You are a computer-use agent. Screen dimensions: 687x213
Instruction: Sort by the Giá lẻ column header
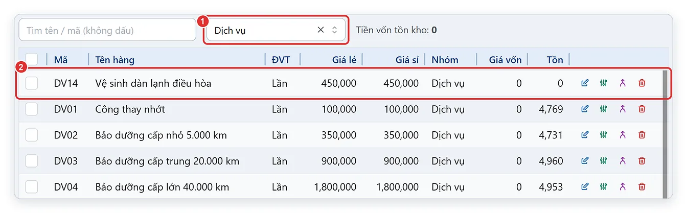click(344, 60)
